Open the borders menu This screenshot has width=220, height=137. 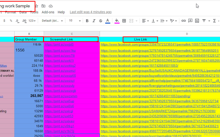point(124,21)
